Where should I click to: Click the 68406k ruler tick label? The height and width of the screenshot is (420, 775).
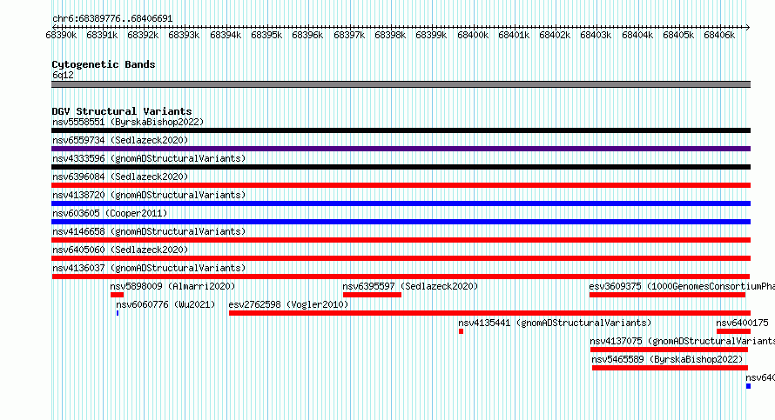click(x=719, y=35)
